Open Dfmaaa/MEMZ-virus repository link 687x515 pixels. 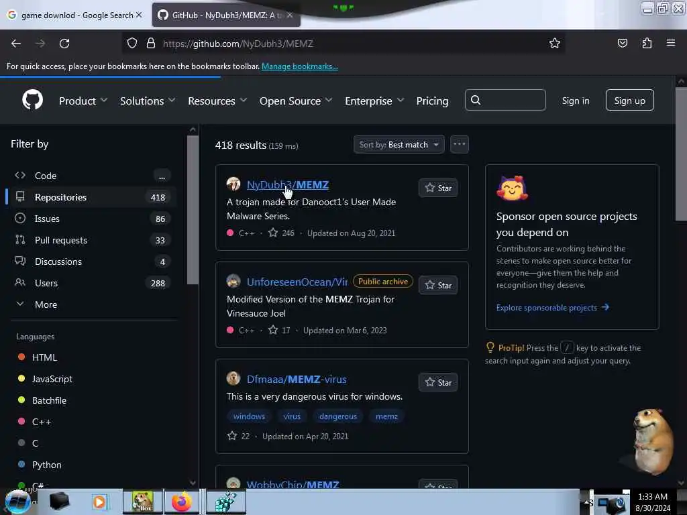pos(297,379)
